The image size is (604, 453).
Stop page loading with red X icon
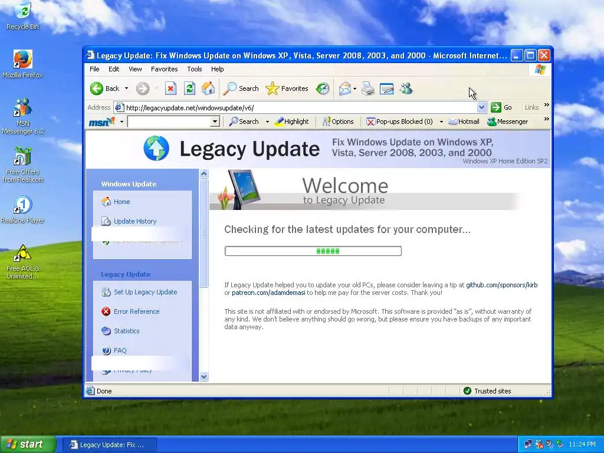[x=170, y=88]
